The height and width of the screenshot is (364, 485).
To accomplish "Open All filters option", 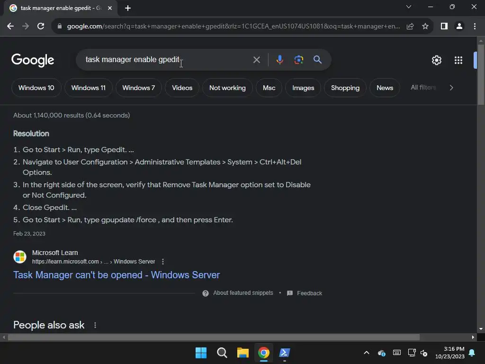I will point(423,88).
